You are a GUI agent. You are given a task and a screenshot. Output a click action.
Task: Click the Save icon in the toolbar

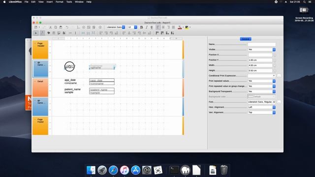tap(36, 27)
